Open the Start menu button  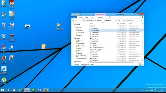coord(3,90)
